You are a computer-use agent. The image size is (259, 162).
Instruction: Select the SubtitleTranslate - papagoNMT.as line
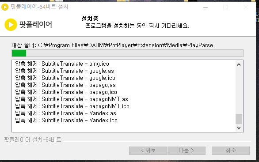[72, 99]
